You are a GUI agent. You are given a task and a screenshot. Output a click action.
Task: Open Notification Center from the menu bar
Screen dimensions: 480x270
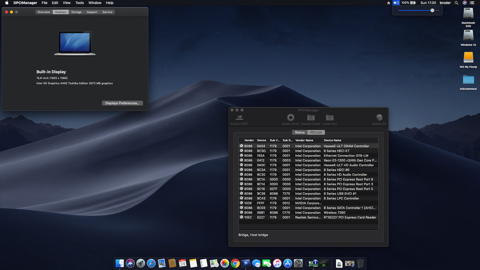(472, 3)
